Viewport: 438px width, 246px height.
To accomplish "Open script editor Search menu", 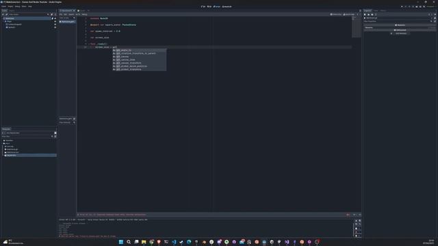I will click(71, 14).
